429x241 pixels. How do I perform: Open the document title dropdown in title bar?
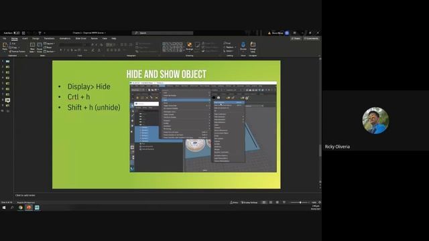tap(89, 33)
